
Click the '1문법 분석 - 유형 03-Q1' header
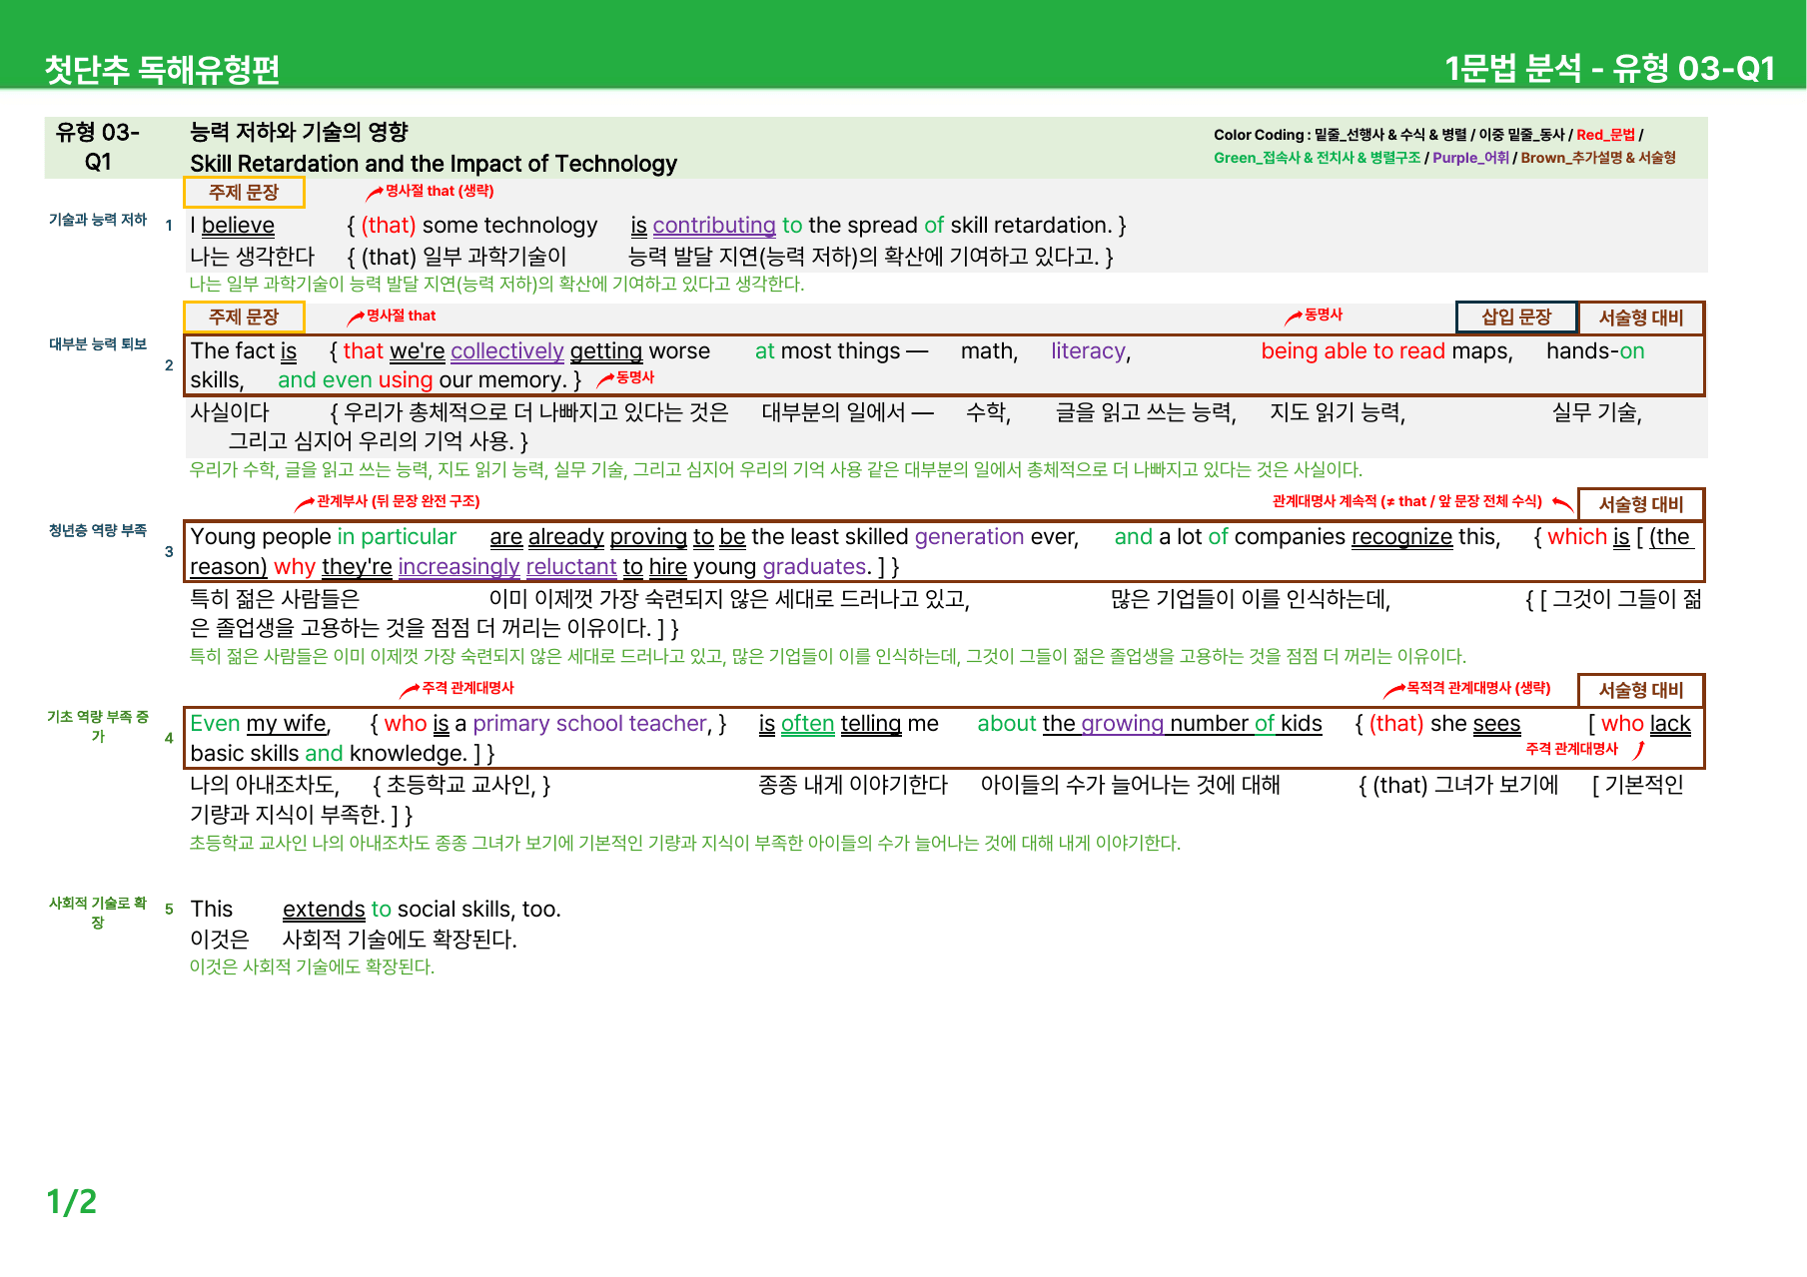pyautogui.click(x=1609, y=68)
